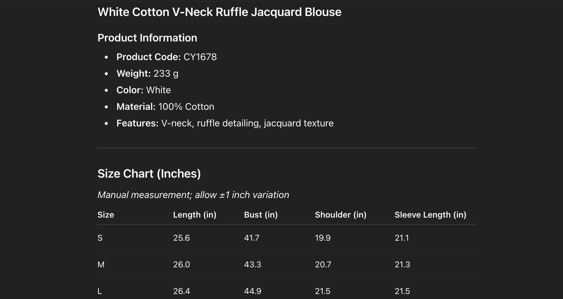The image size is (563, 299).
Task: Click the Bust (in) column header
Action: (x=261, y=215)
